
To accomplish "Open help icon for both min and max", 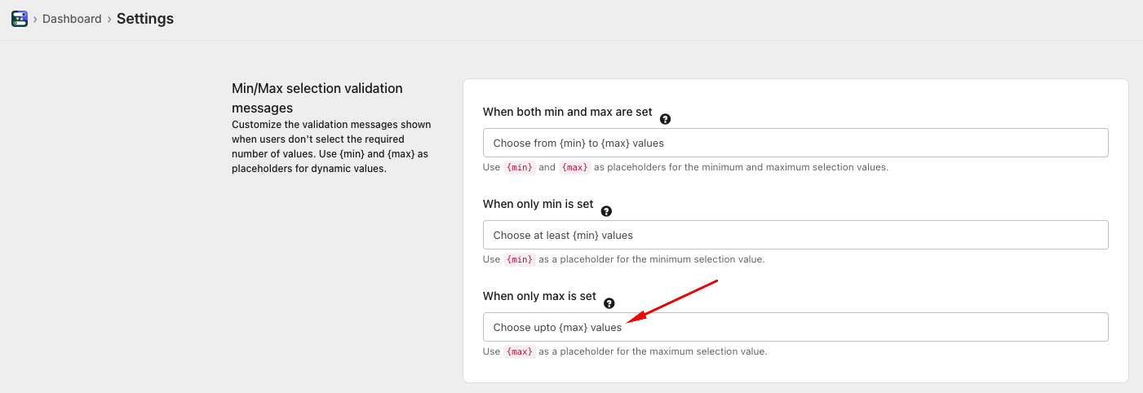I will pos(665,119).
